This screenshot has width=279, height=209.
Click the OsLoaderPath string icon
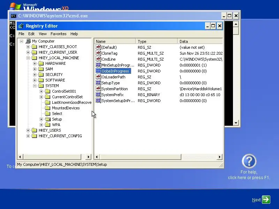(98, 77)
